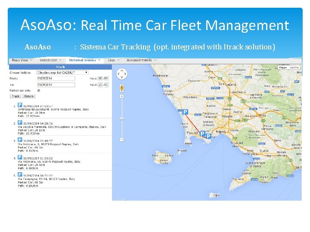
Task: Click the Castellammare di Stabia map label
Action: click(x=256, y=165)
